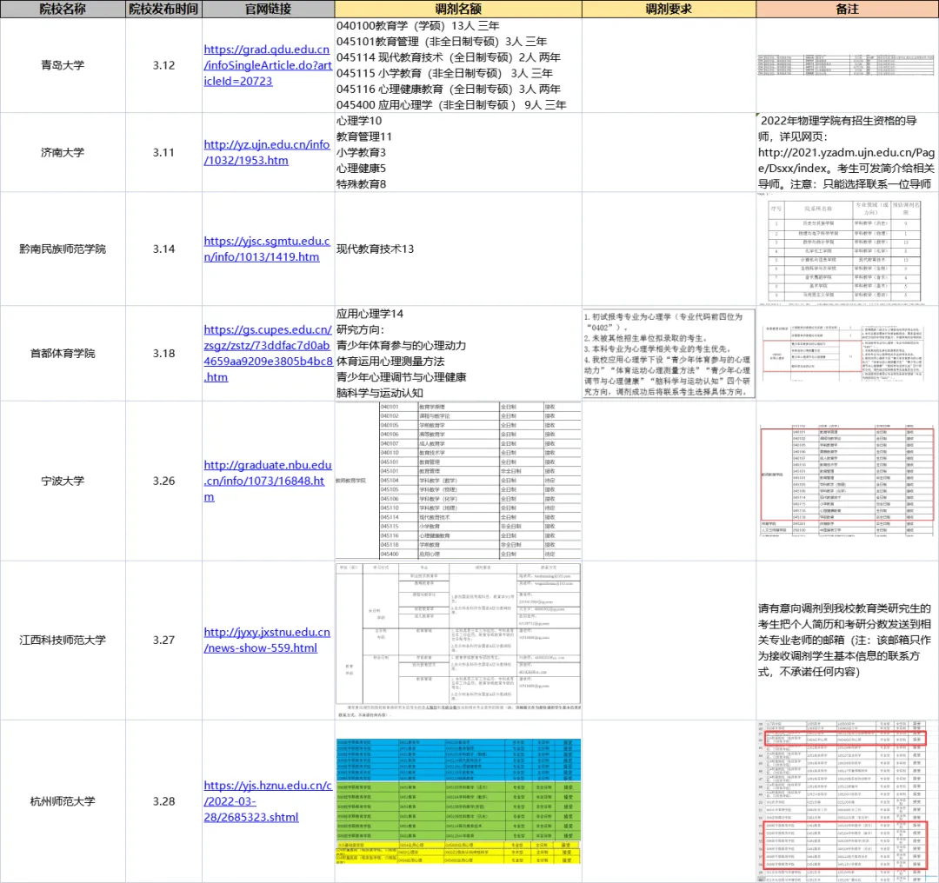Open the 杭州师范大学 remarks thumbnail image
Viewport: 939px width, 883px height.
click(843, 801)
